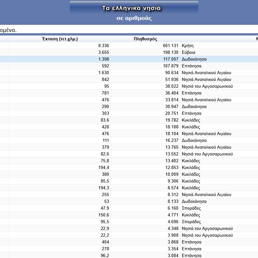Click area value 150,6
258x258 pixels.
104,215
